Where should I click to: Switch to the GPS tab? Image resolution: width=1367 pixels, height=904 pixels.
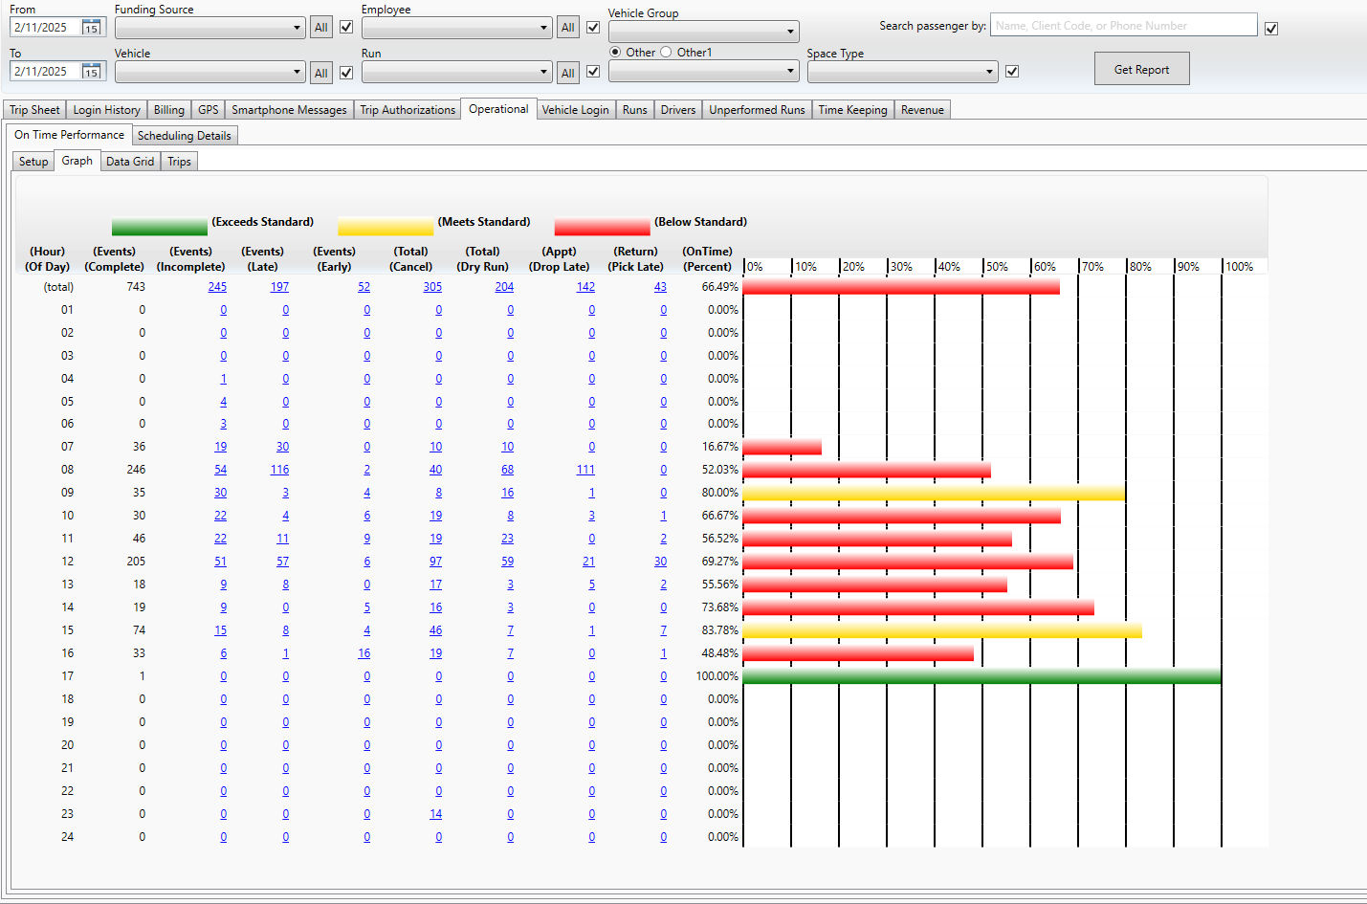(208, 109)
